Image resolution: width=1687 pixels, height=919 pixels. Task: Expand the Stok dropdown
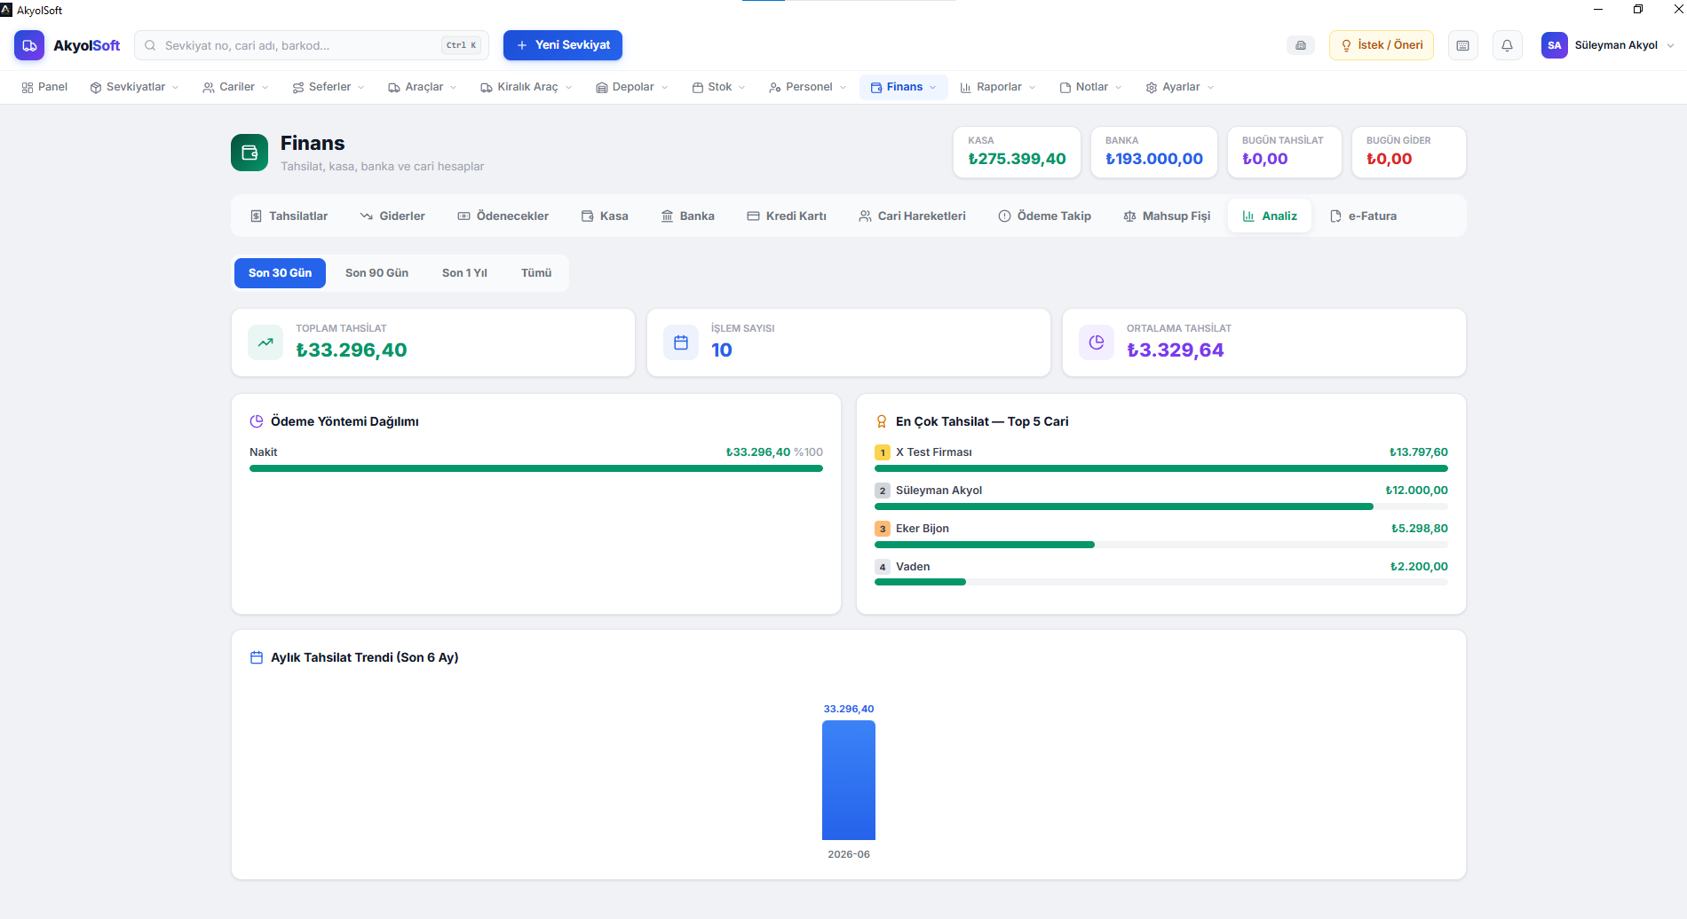coord(719,87)
